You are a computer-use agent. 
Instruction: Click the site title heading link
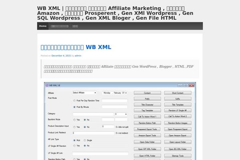point(115,13)
